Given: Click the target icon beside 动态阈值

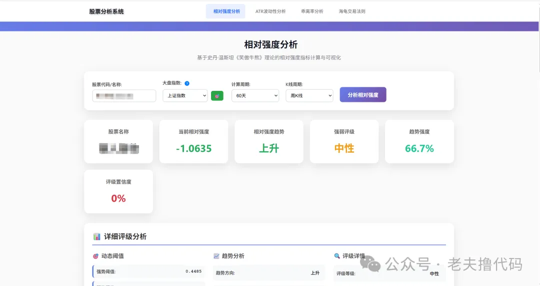Looking at the screenshot, I should 95,256.
